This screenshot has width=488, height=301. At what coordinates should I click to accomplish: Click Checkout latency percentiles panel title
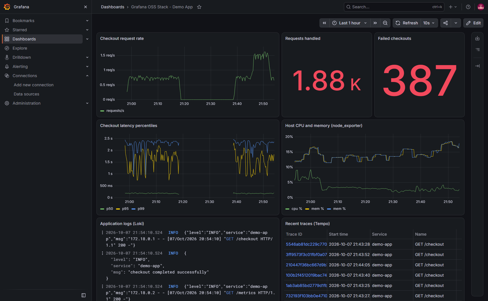[x=129, y=126]
